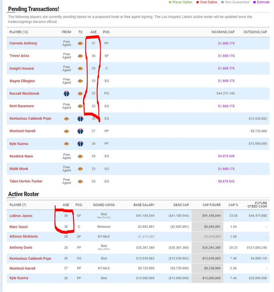Screen dimensions: 274x292
Task: Click red Club Option legend square
Action: 198,2
